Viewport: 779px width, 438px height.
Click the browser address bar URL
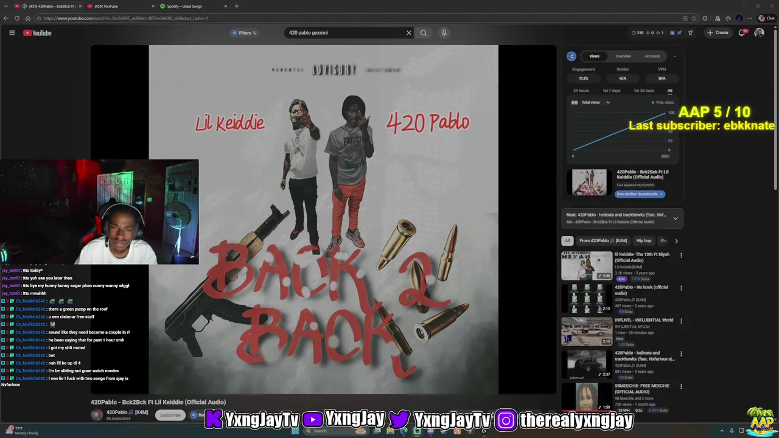click(125, 18)
